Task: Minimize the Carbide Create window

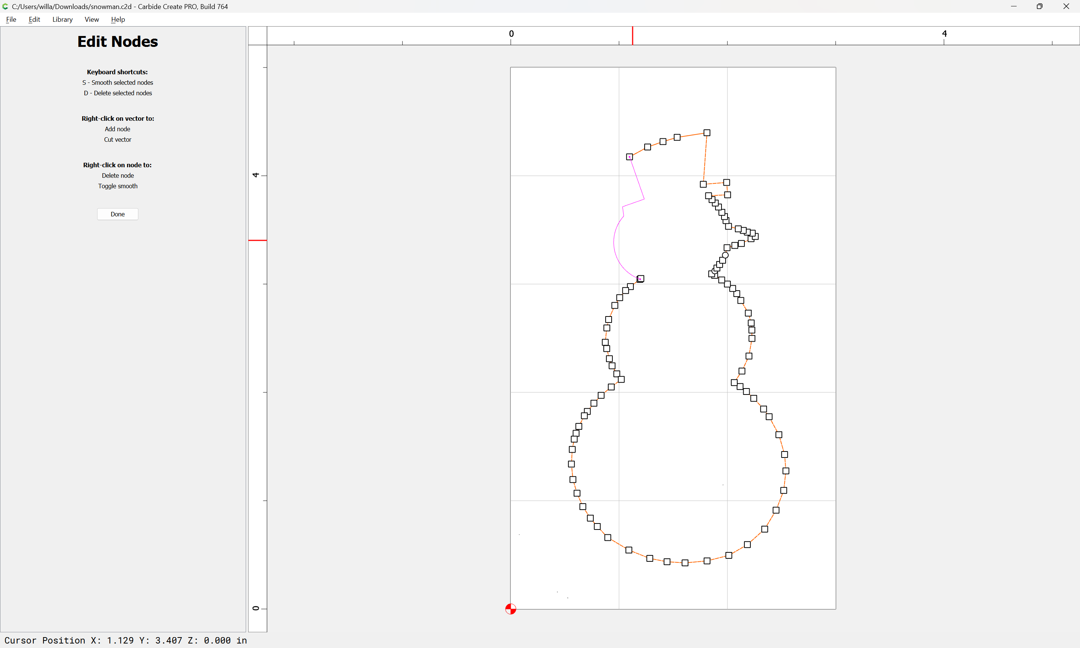Action: coord(1013,6)
